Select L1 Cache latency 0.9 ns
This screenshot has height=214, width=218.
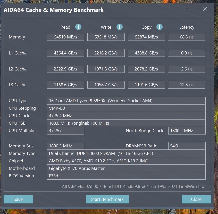tap(187, 53)
